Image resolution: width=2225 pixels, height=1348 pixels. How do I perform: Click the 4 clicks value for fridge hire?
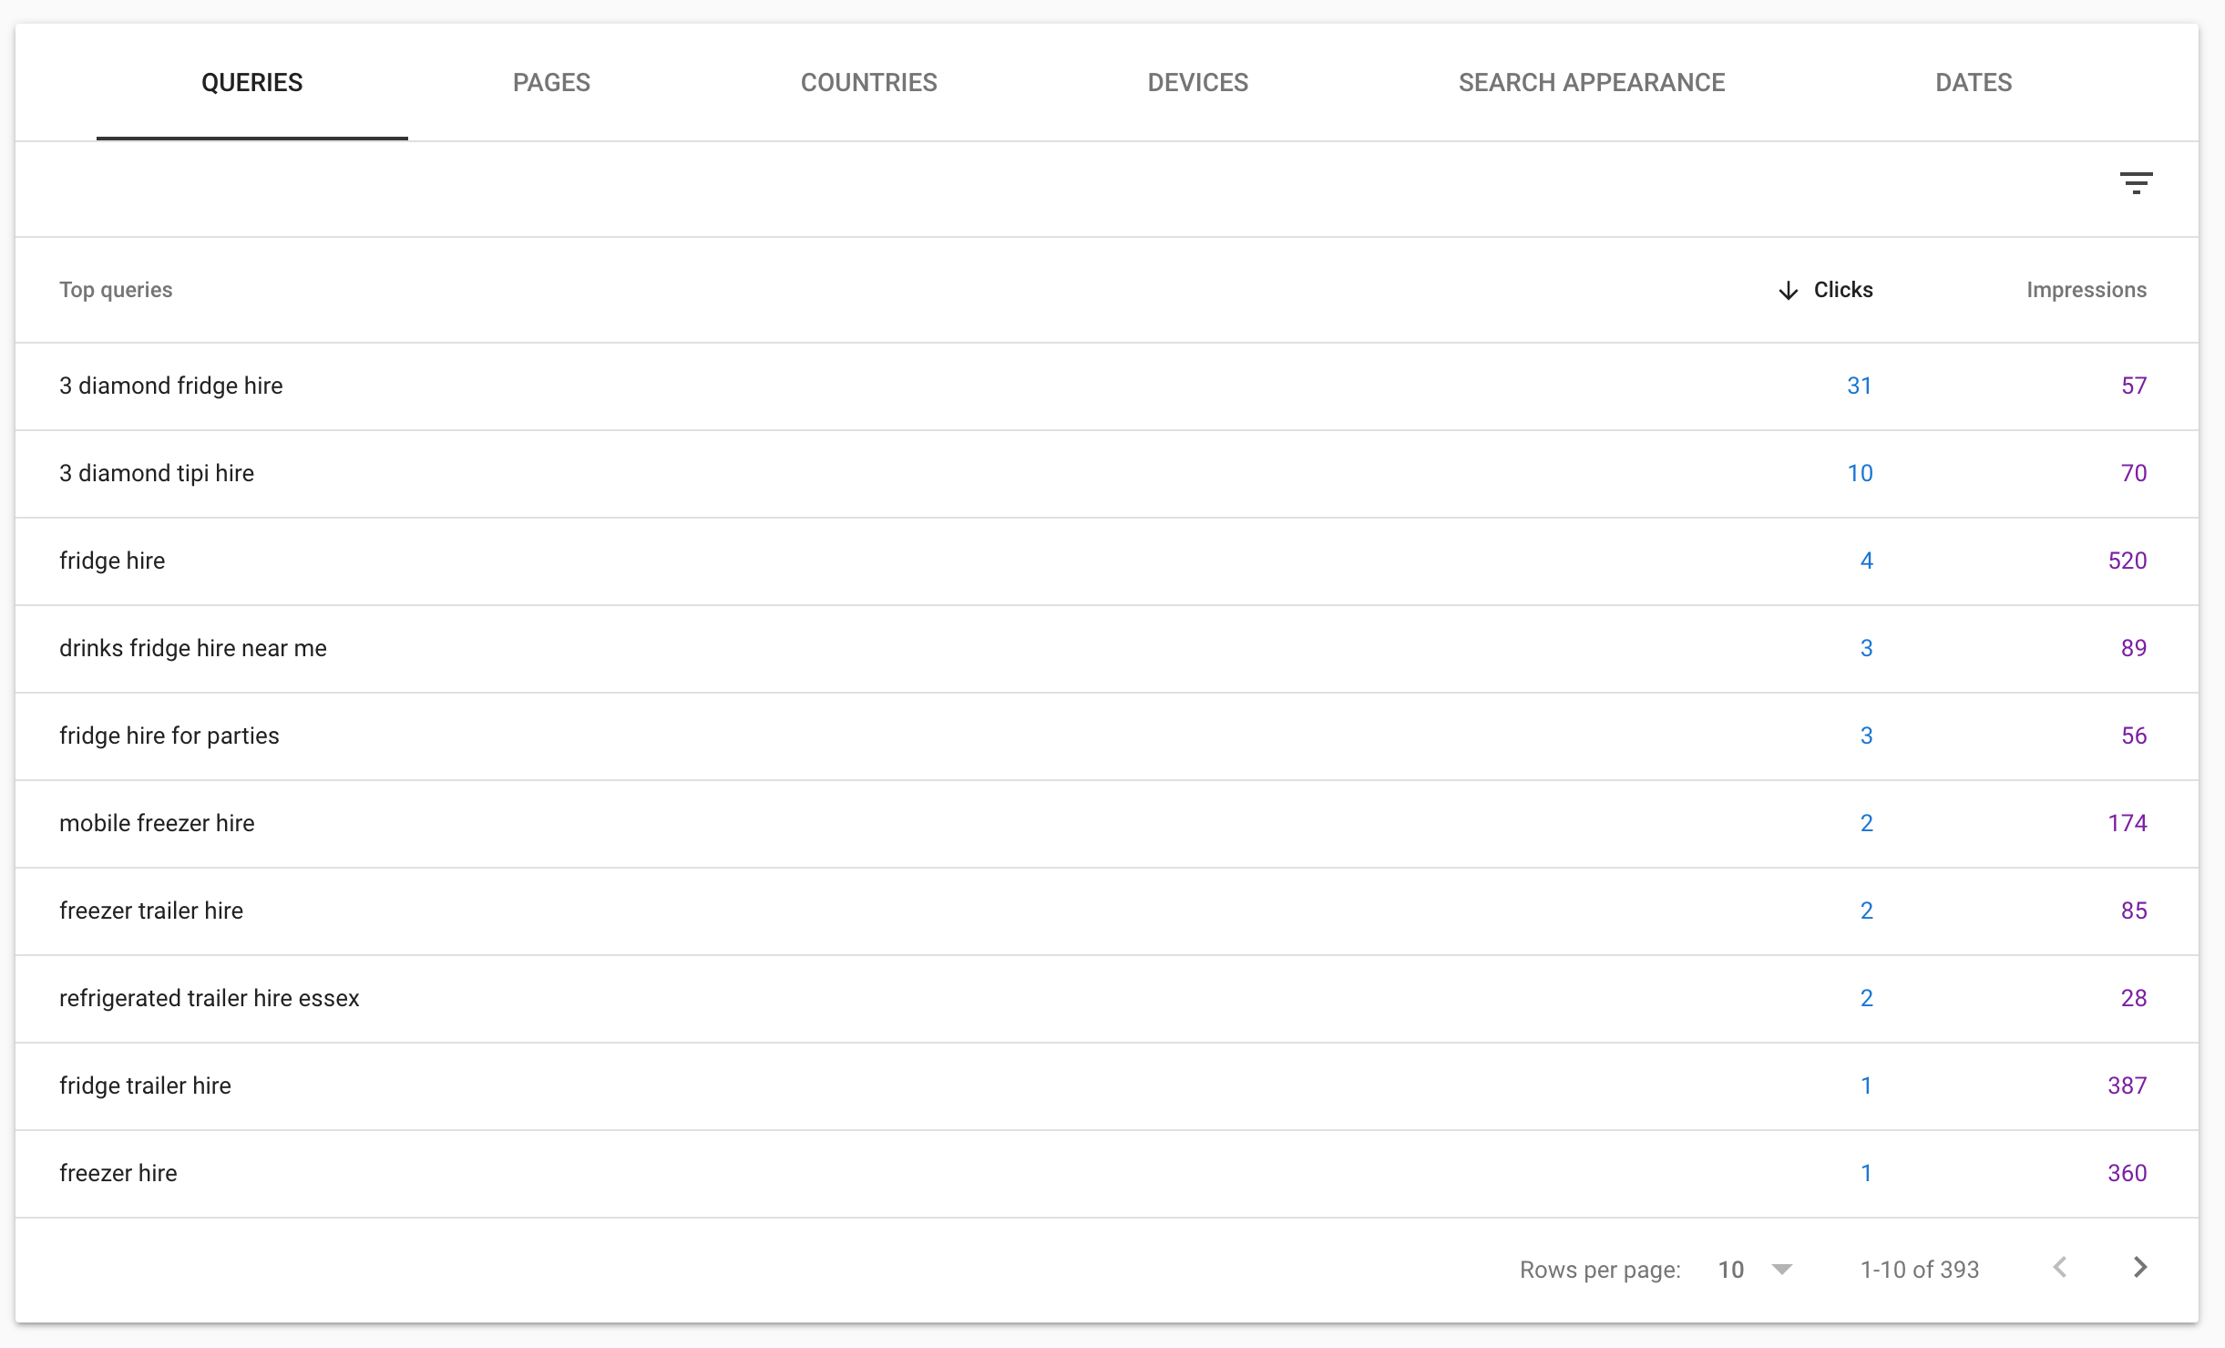point(1866,561)
